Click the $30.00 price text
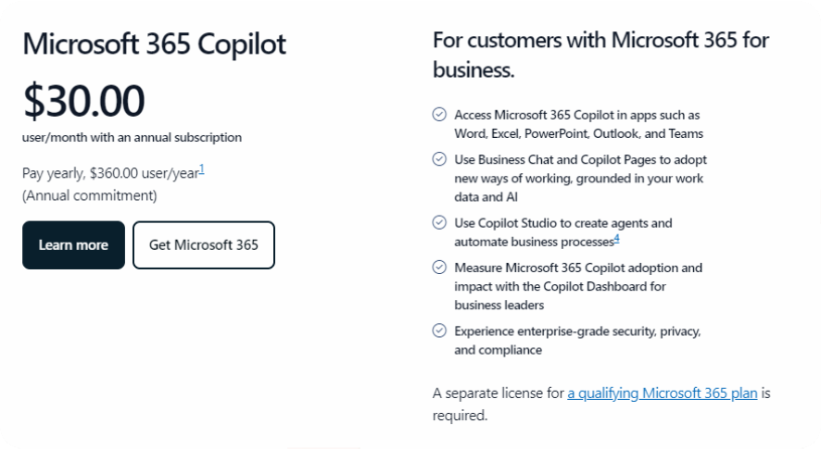 (83, 100)
